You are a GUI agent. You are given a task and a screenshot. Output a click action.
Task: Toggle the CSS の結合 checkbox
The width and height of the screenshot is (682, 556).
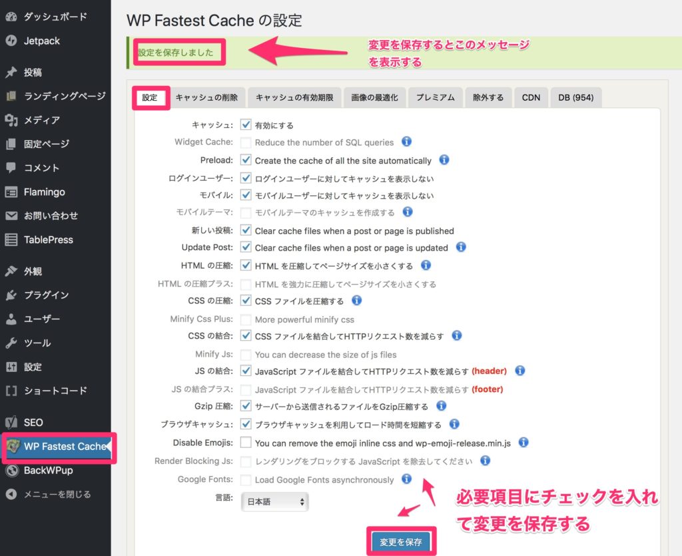point(246,336)
